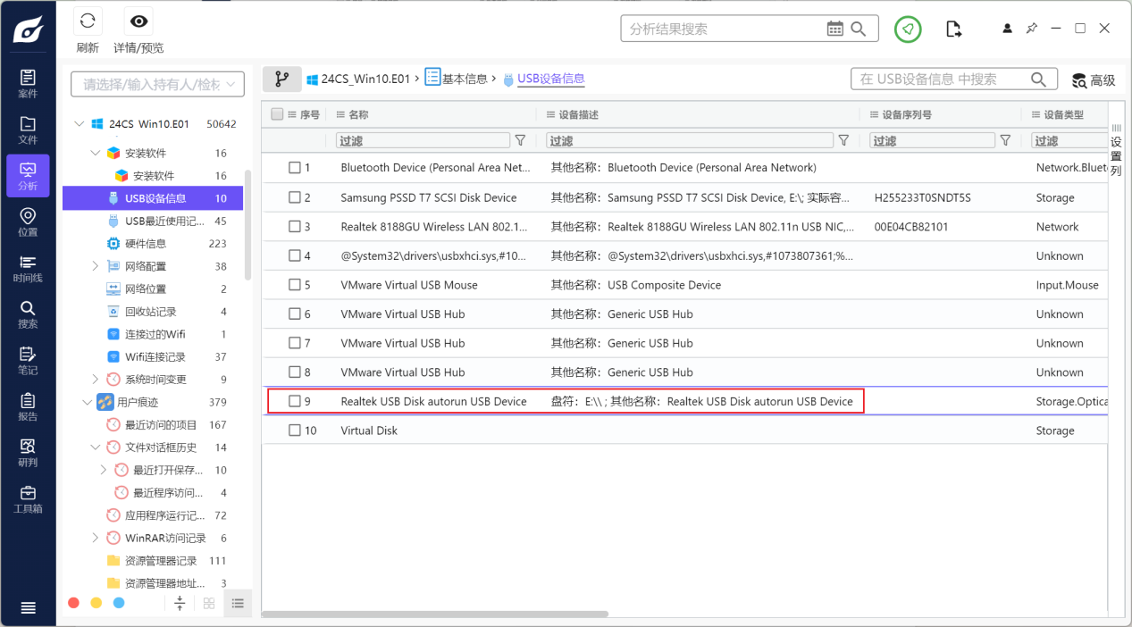The image size is (1132, 627).
Task: Click the document export icon in title bar
Action: [953, 29]
